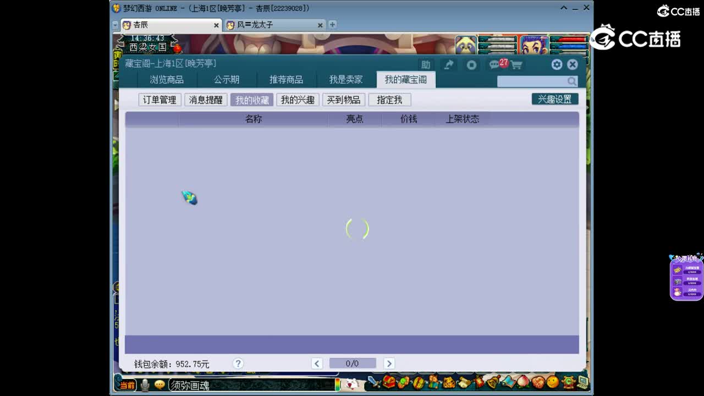This screenshot has height=396, width=704.
Task: Close the 风=龙太子 game tab
Action: click(x=320, y=25)
